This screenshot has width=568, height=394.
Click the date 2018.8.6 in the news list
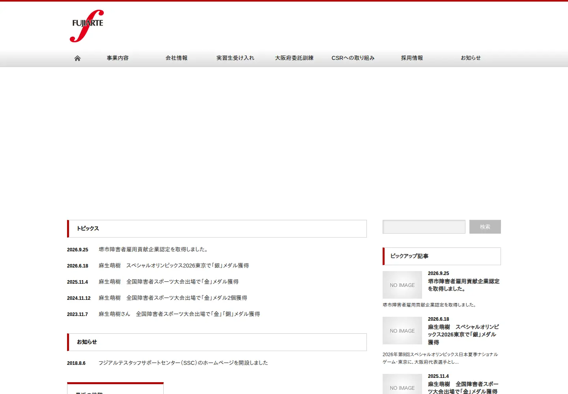[x=76, y=363]
